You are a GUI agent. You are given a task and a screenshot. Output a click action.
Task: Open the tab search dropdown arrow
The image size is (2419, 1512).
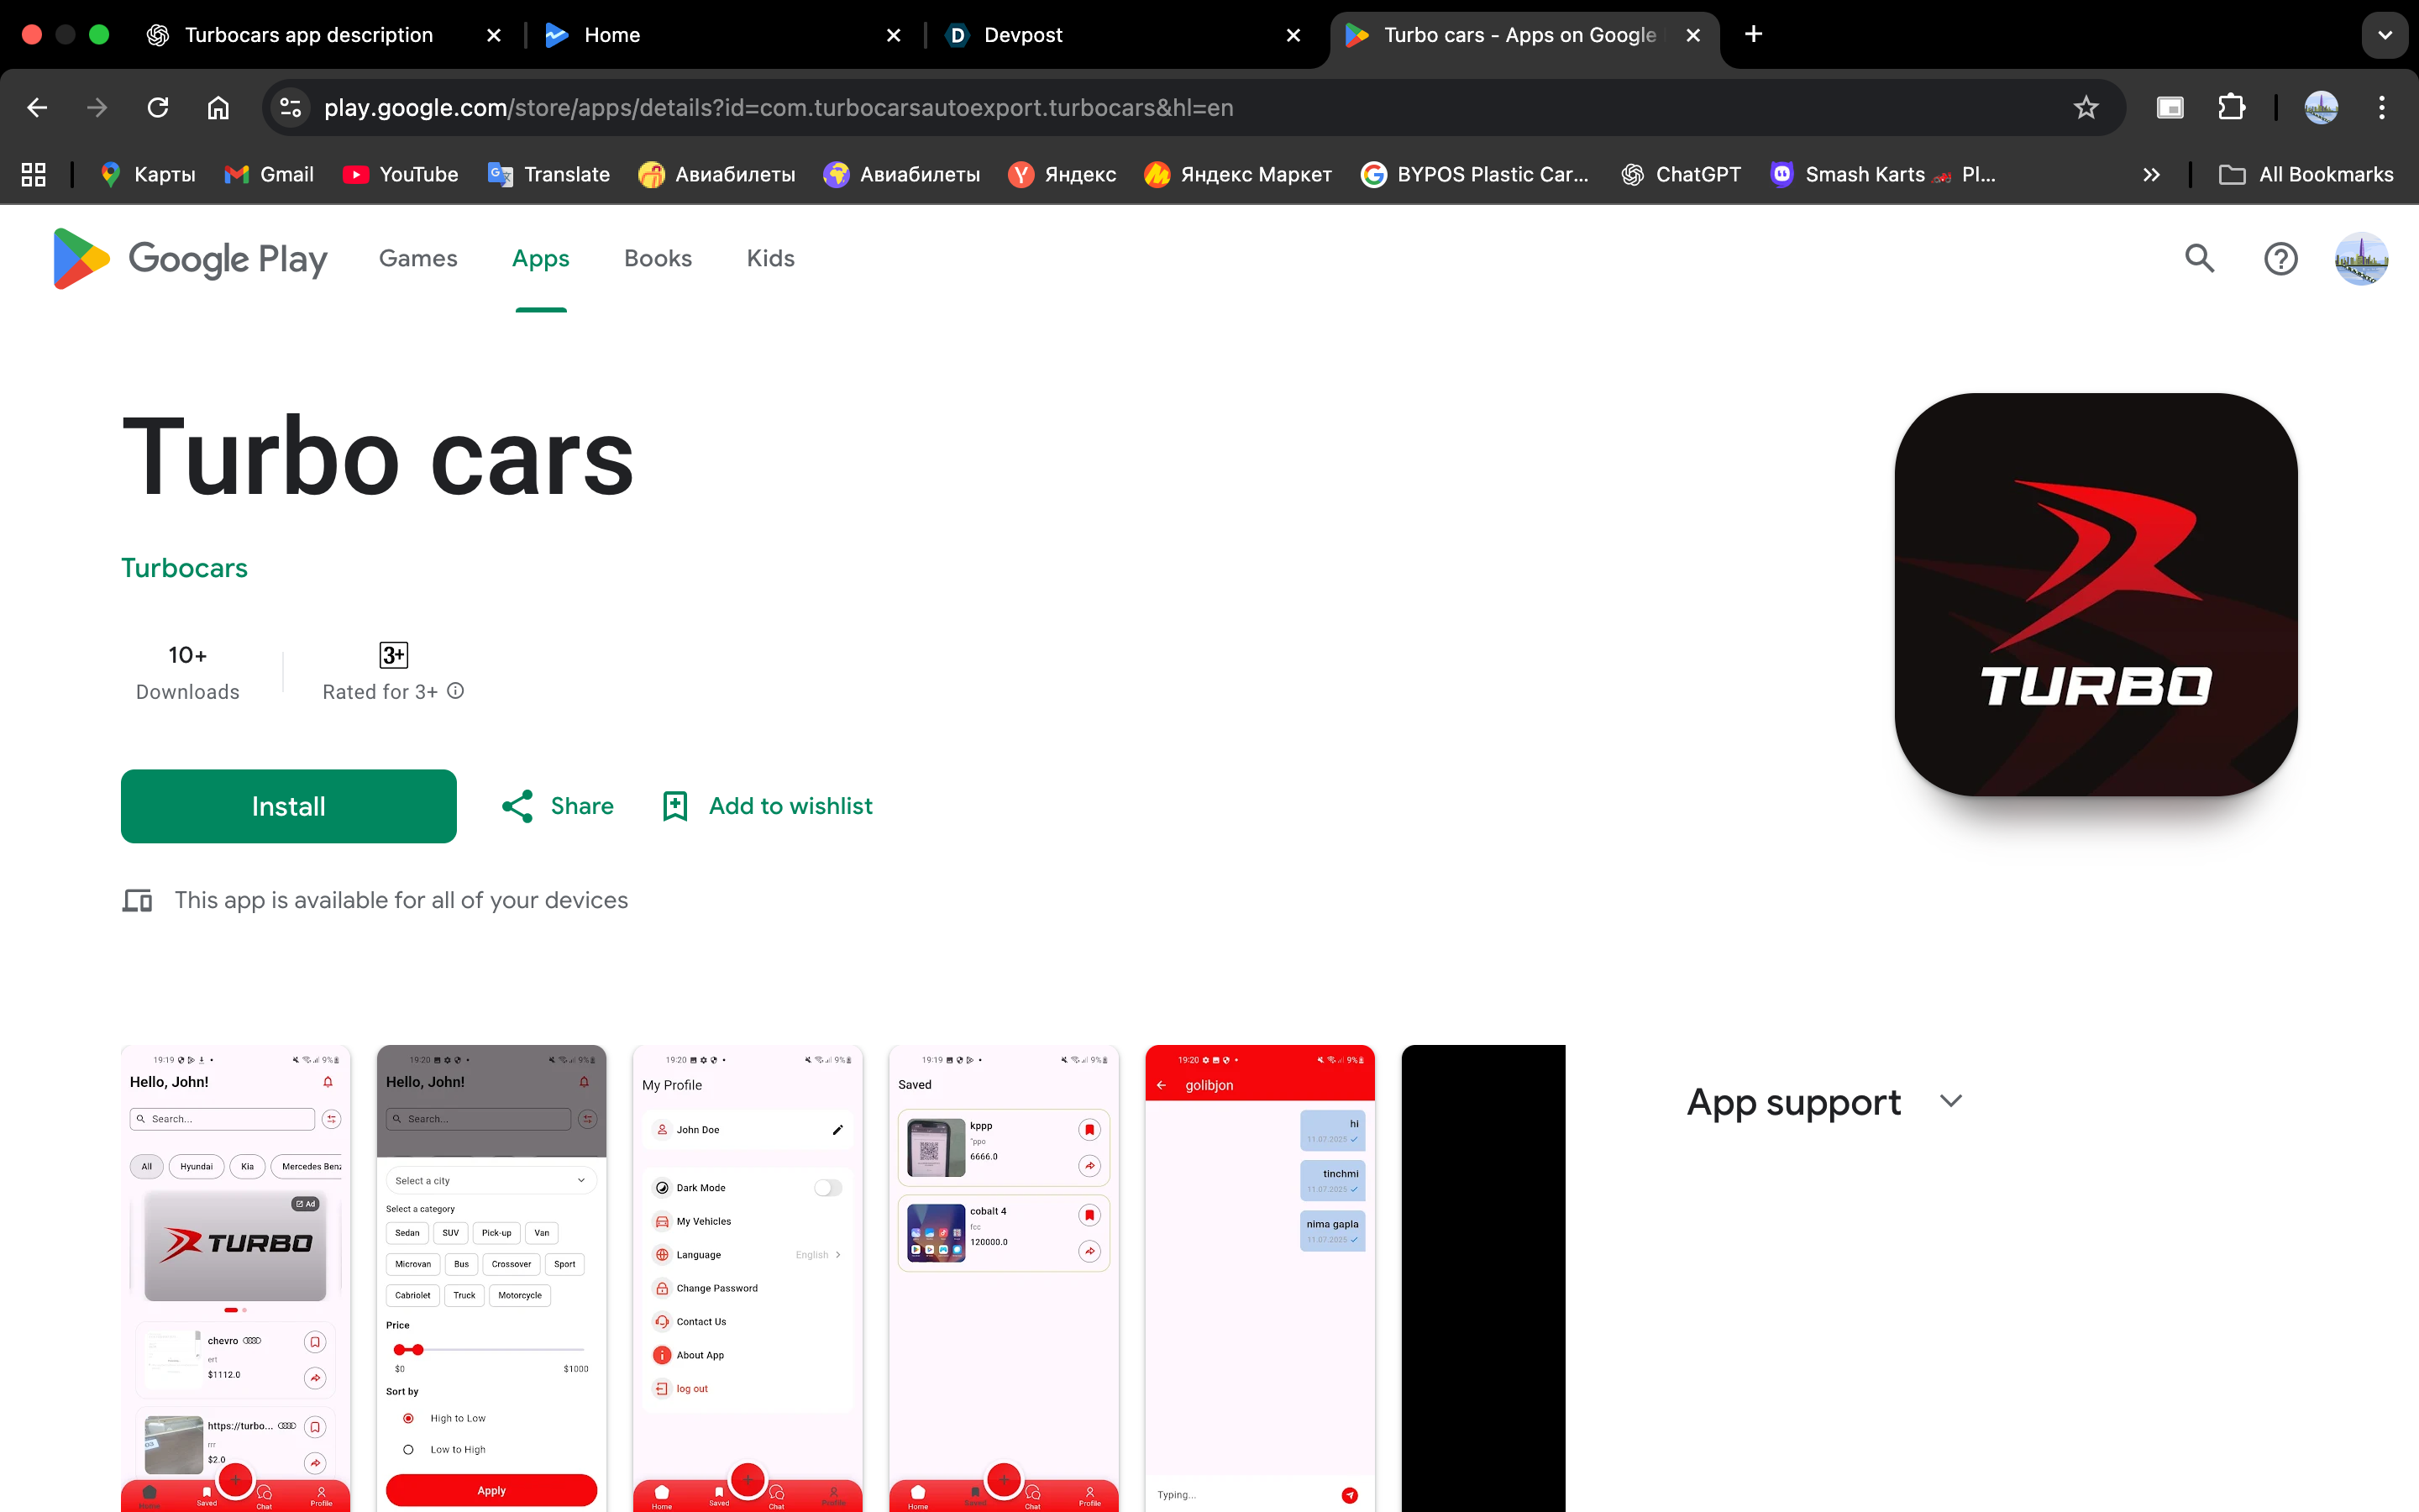click(2385, 35)
